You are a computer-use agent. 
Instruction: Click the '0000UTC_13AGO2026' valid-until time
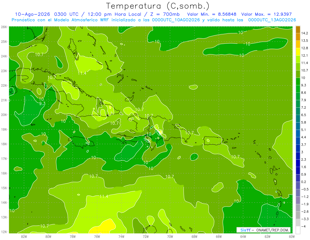coord(272,20)
